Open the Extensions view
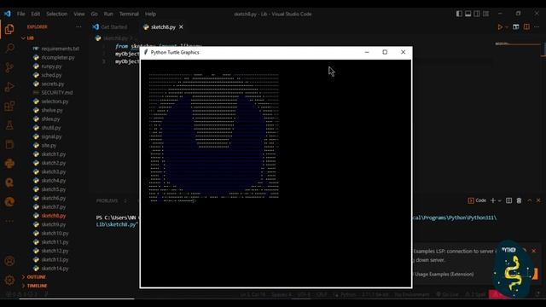Viewport: 546px width, 307px height. click(x=9, y=106)
